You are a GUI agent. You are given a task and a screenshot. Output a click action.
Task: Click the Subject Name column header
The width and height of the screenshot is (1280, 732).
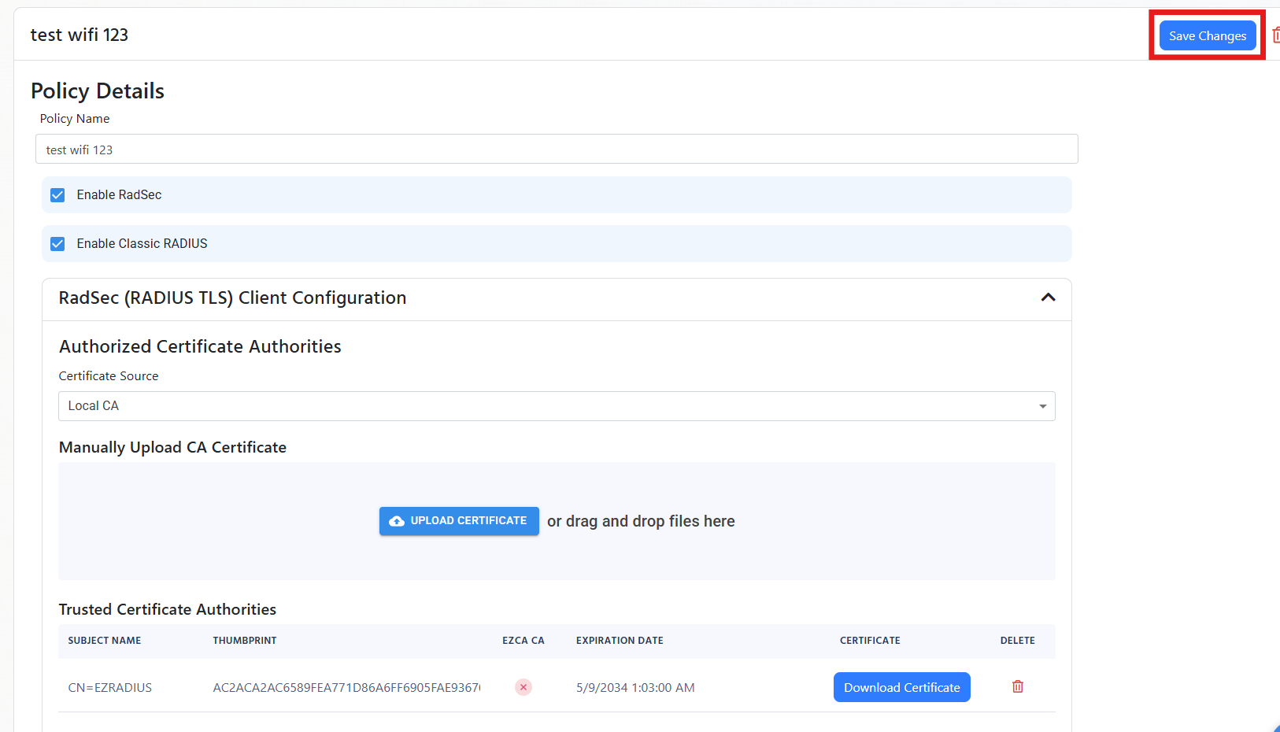coord(105,641)
